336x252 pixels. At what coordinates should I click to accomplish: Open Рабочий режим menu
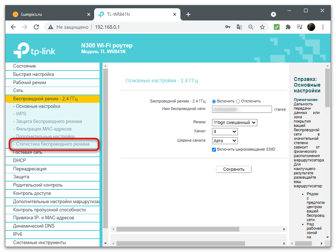point(52,82)
